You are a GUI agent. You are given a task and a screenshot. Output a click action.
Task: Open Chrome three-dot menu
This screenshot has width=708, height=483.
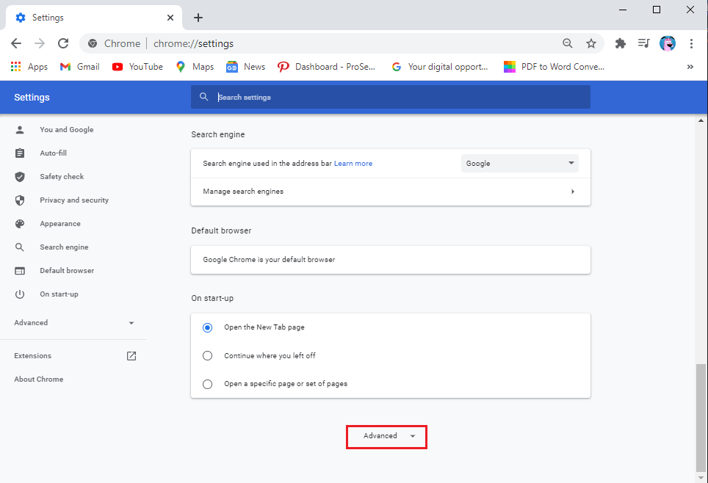[x=691, y=43]
